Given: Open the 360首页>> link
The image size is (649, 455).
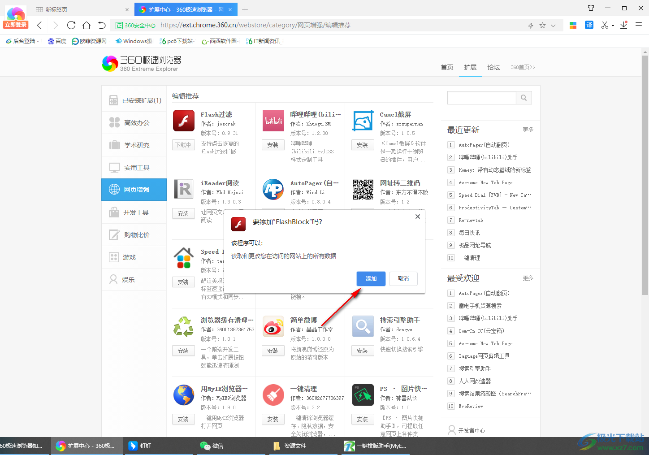Looking at the screenshot, I should (523, 67).
